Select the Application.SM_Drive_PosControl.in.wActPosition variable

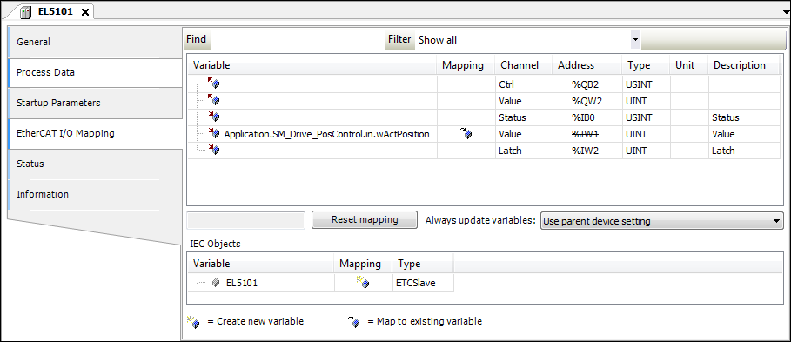[326, 134]
